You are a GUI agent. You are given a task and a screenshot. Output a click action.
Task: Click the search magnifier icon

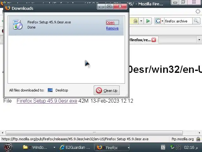(x=196, y=21)
